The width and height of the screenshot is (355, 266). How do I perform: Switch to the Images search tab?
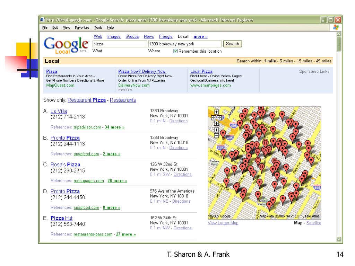114,36
